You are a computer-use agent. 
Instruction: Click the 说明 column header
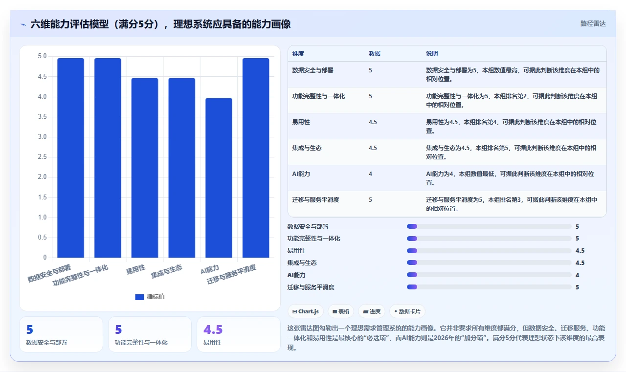[x=432, y=54]
